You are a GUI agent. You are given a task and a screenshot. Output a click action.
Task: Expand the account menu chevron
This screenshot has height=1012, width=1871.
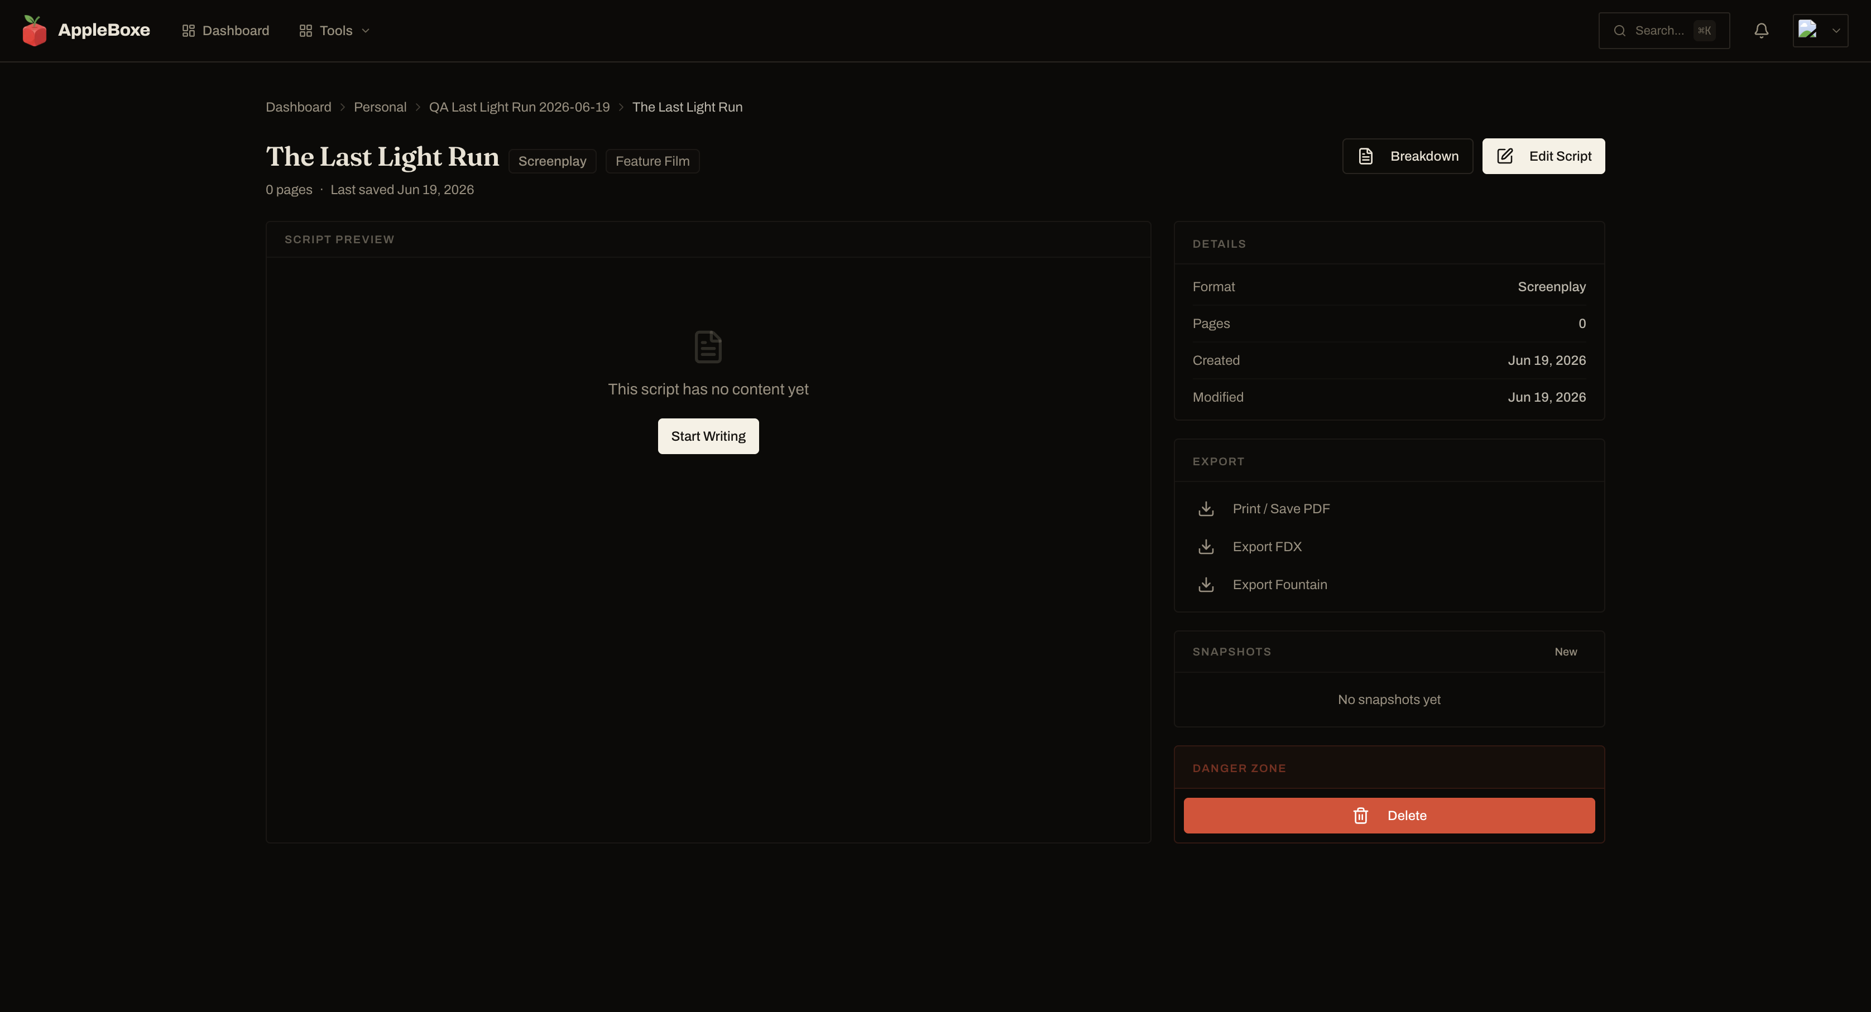(1835, 31)
